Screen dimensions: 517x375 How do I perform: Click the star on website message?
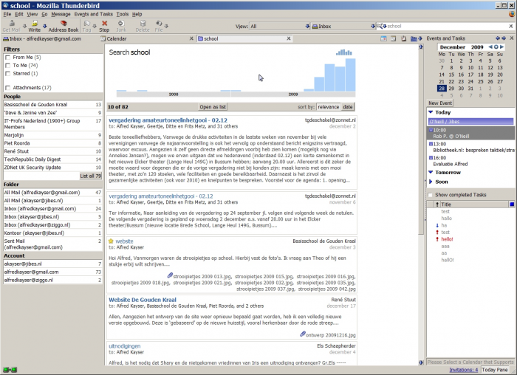pyautogui.click(x=111, y=241)
